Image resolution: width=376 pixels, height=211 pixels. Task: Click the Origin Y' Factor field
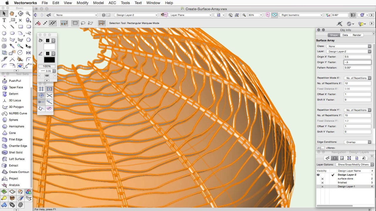click(357, 62)
